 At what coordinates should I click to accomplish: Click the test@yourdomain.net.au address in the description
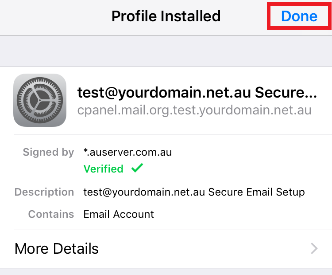[144, 192]
